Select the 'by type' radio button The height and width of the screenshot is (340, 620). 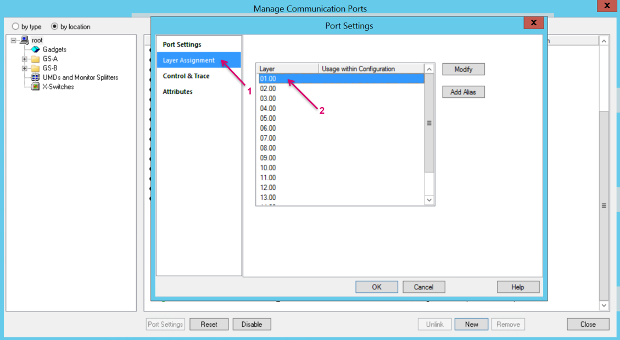15,26
